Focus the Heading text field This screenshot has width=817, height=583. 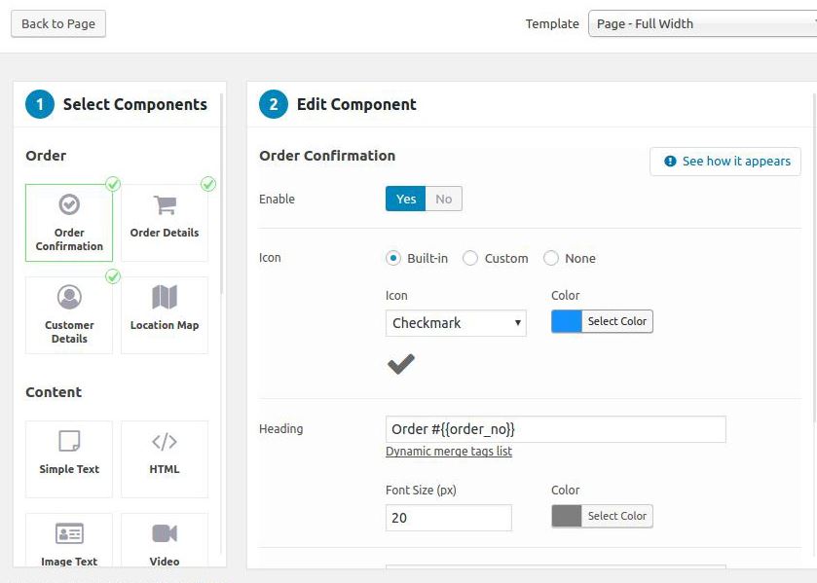point(555,429)
